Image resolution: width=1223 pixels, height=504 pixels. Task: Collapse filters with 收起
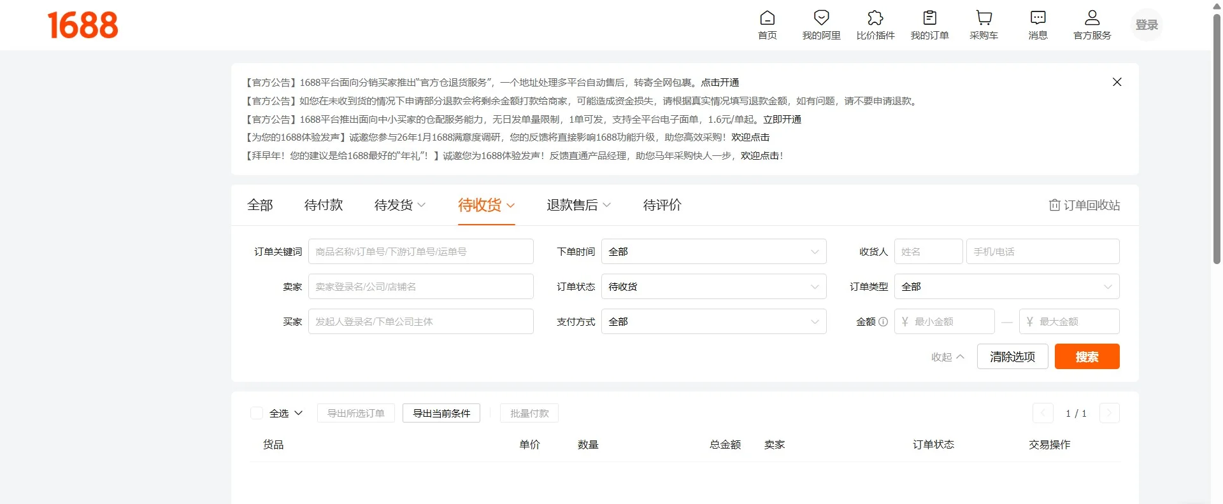coord(947,357)
